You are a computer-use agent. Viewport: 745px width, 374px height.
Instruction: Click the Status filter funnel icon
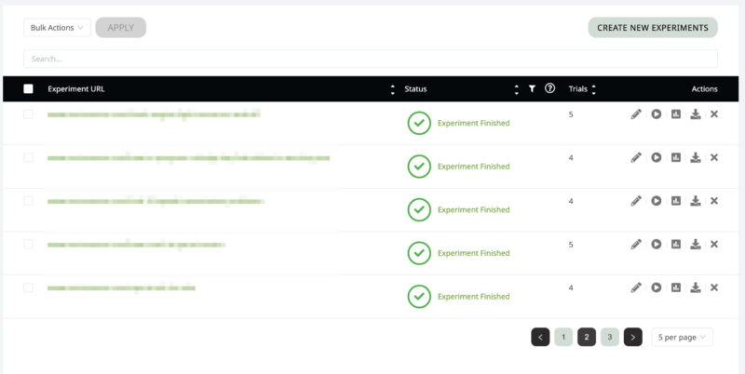pyautogui.click(x=532, y=89)
